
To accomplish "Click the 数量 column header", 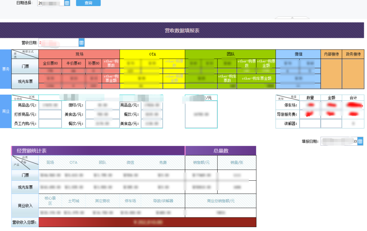I will click(310, 98).
